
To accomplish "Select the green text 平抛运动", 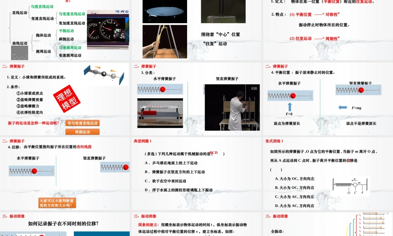I will tap(66, 31).
